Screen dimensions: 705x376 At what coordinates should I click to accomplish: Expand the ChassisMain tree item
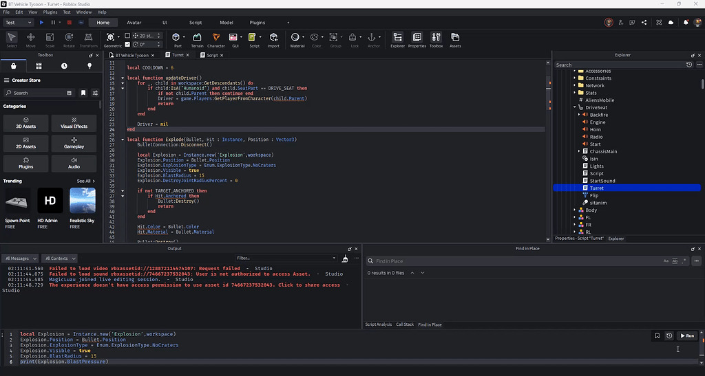579,151
